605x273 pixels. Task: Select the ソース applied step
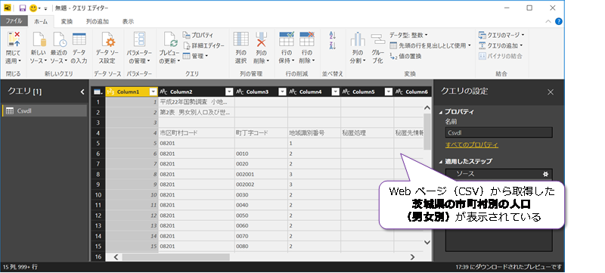click(499, 174)
